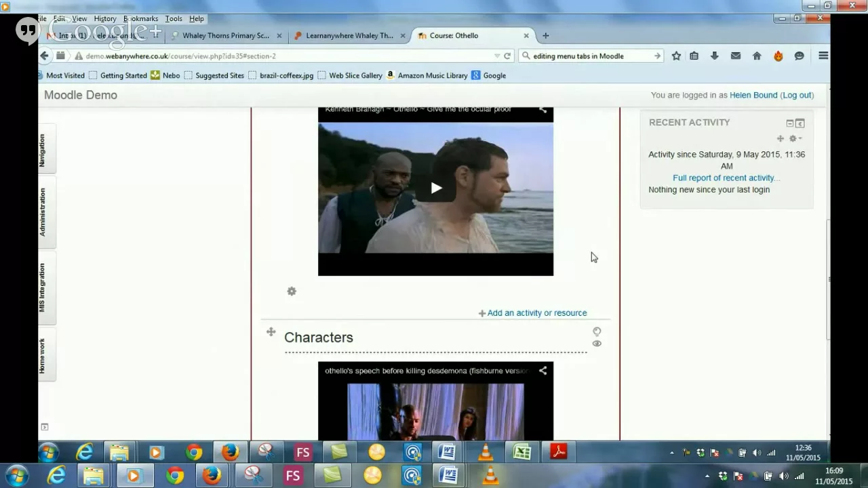The image size is (868, 488).
Task: Click the URL address bar
Action: click(285, 56)
